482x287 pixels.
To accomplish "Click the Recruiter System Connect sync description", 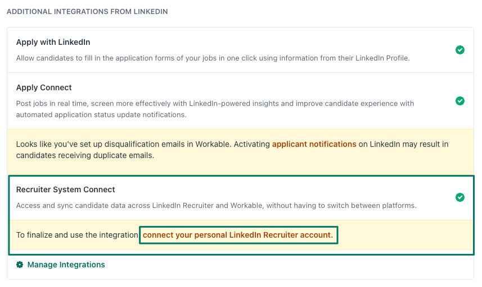I will pyautogui.click(x=217, y=206).
